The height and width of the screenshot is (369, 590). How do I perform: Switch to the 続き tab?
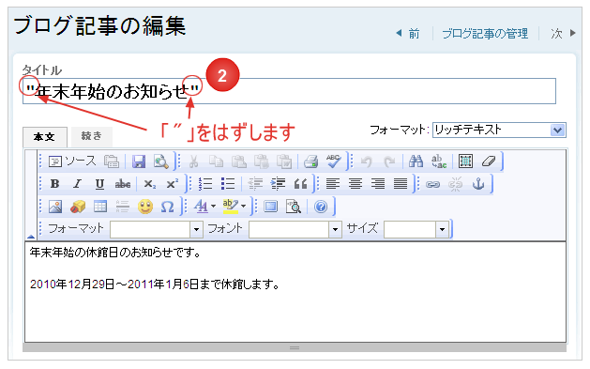(92, 136)
